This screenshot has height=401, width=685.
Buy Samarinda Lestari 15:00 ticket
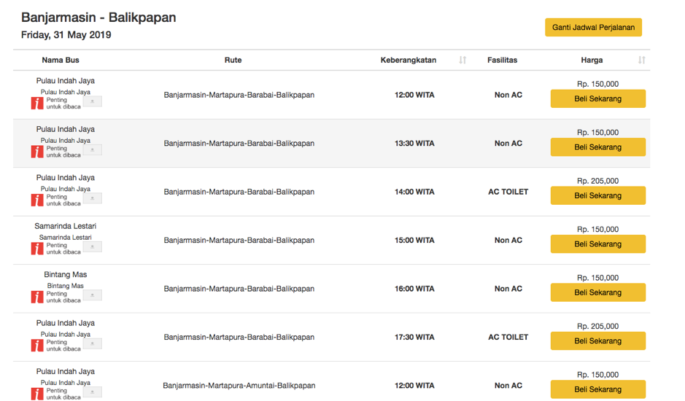click(x=597, y=244)
